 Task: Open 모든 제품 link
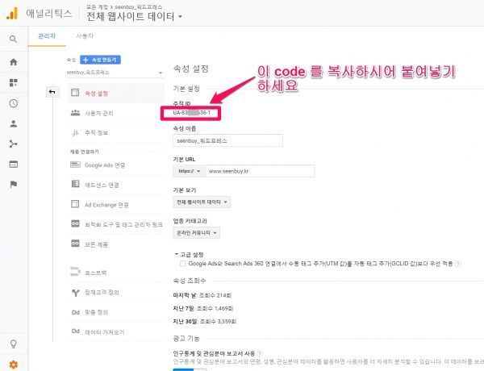96,244
